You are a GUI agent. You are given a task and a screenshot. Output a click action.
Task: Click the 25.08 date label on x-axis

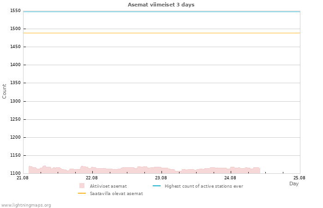[299, 177]
